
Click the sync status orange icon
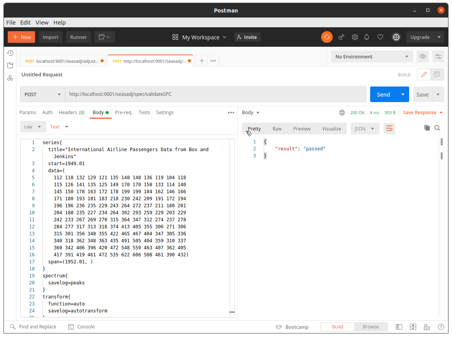(x=327, y=37)
